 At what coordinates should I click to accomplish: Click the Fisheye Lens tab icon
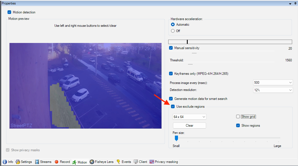coord(92,162)
